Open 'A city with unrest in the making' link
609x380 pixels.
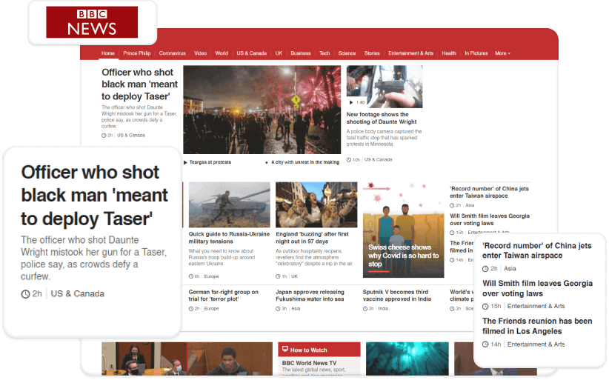coord(305,162)
